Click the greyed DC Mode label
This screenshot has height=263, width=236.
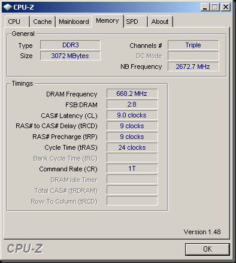pos(149,56)
